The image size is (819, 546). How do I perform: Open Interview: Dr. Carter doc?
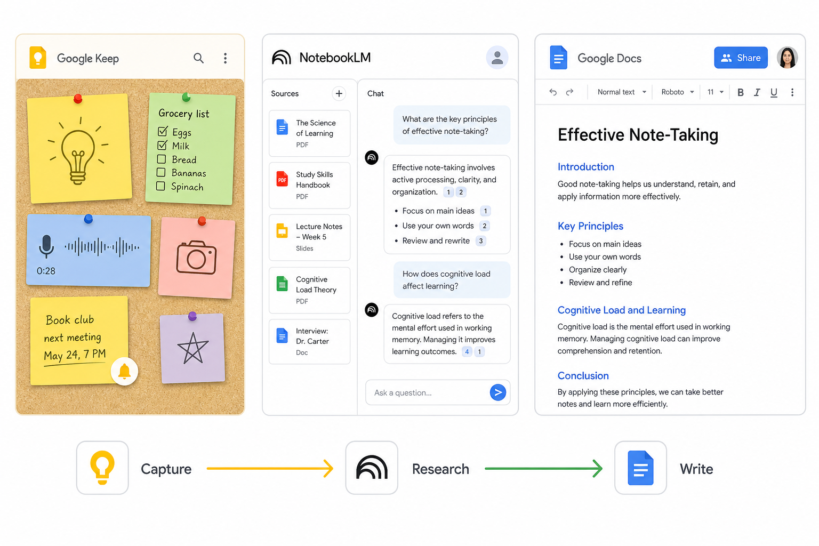tap(310, 342)
